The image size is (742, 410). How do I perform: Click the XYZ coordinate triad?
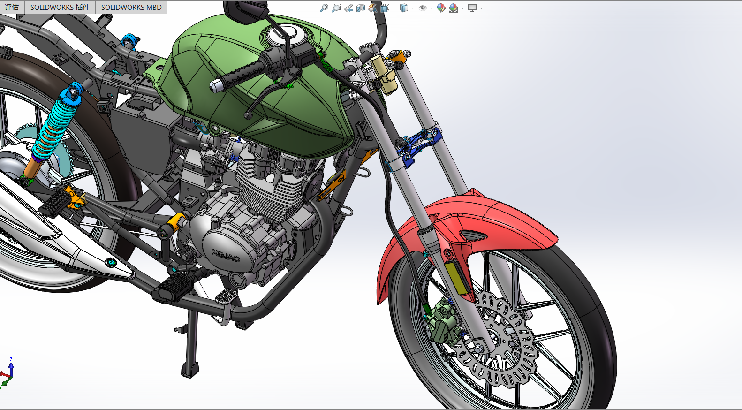click(x=7, y=373)
